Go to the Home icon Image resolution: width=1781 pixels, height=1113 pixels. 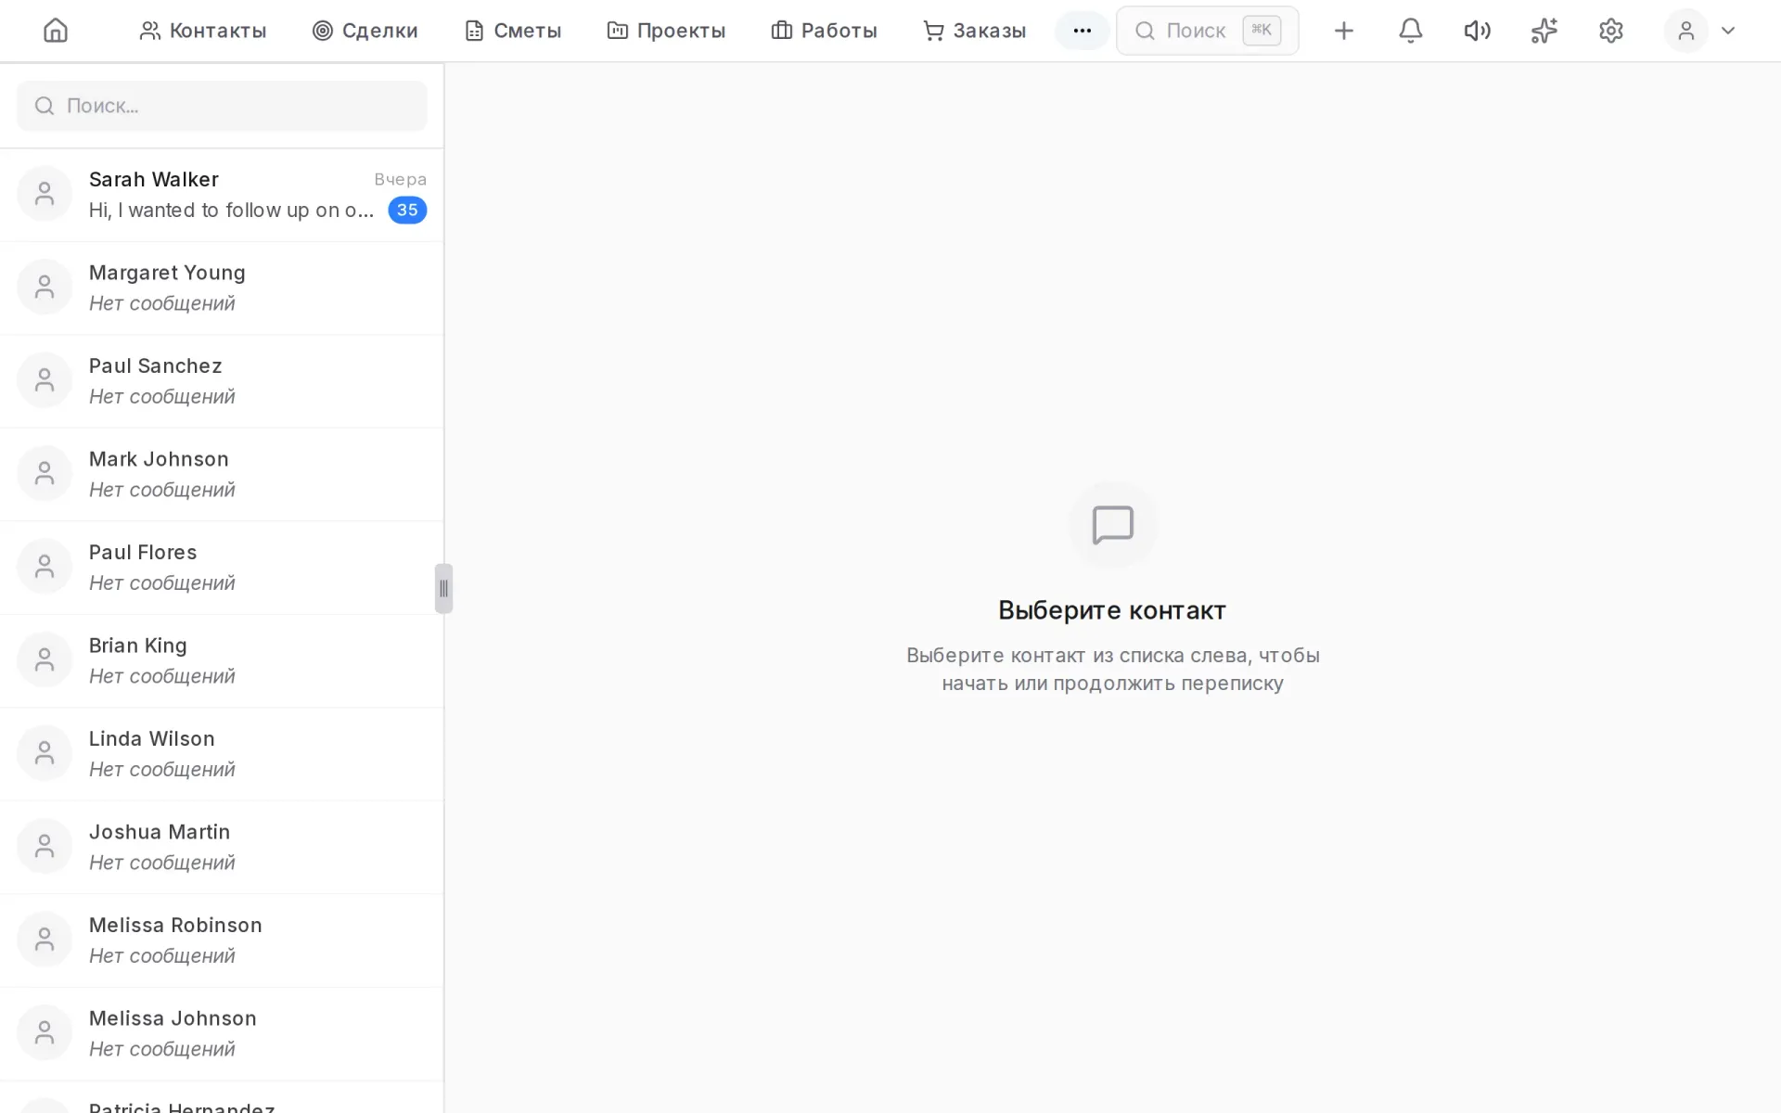56,31
